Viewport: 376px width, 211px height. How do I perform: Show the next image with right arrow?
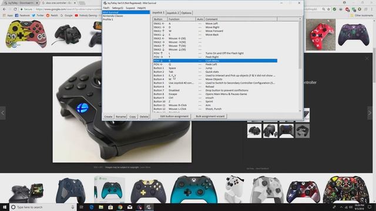[370, 113]
